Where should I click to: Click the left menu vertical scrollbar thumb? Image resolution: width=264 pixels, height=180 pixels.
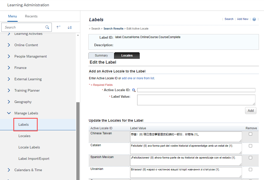(78, 141)
